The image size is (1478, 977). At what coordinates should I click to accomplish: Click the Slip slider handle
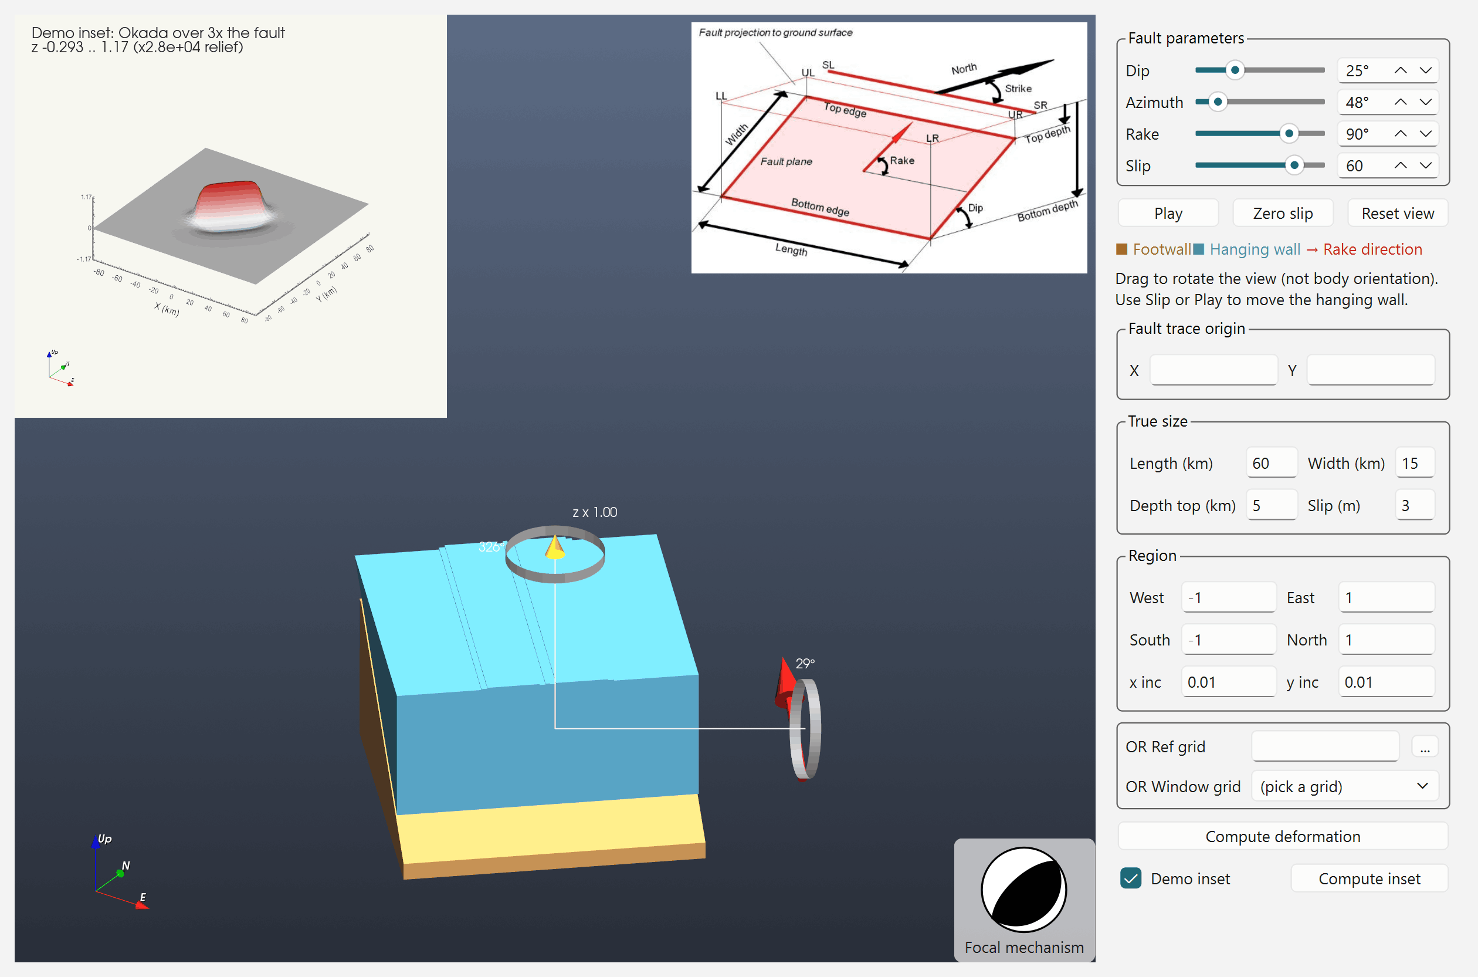[1294, 165]
